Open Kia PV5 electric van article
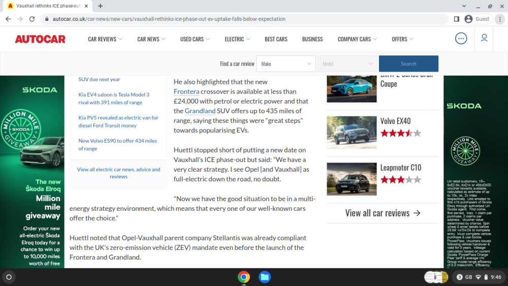The image size is (508, 286). coord(118,121)
